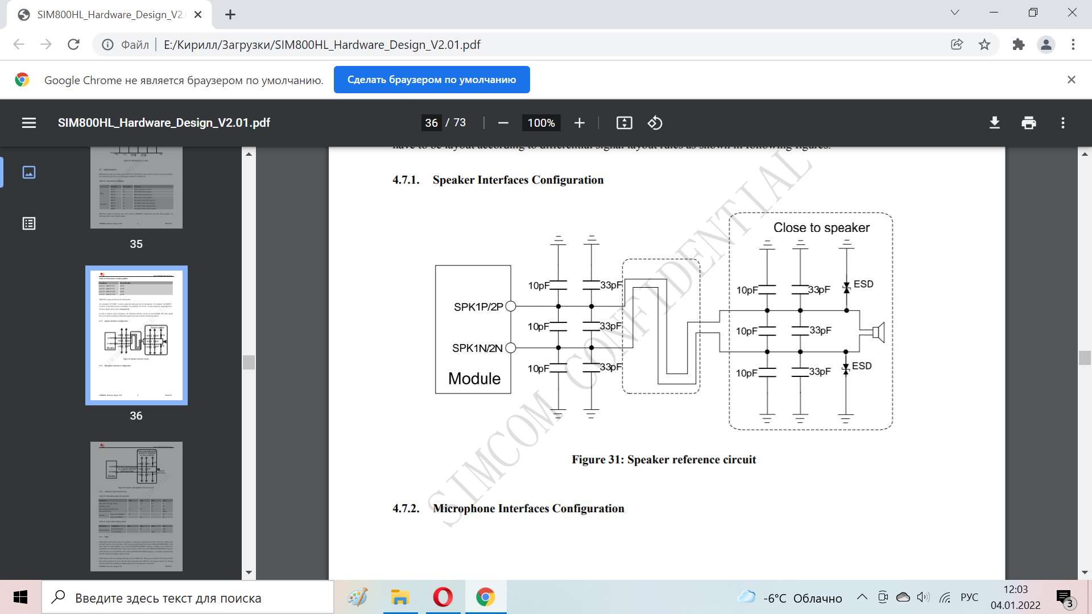The height and width of the screenshot is (614, 1092).
Task: Select page 37 thumbnail below page 36
Action: (136, 507)
